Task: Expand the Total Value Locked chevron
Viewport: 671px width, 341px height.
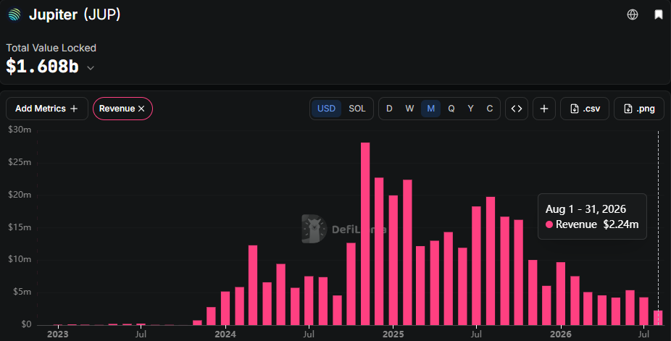Action: tap(91, 67)
